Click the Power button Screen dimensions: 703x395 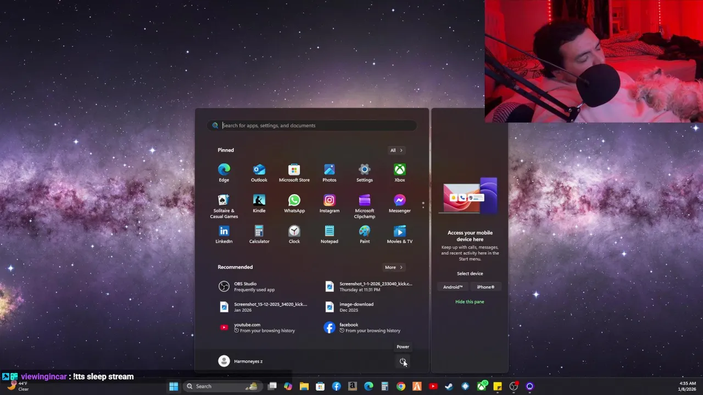[x=403, y=362]
